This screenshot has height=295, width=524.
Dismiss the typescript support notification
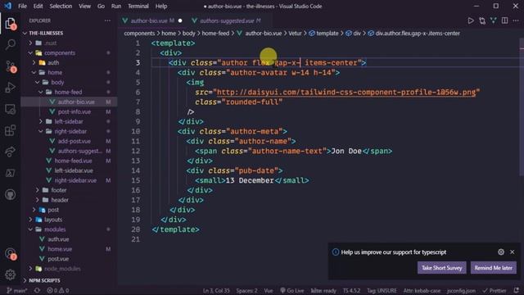click(512, 252)
